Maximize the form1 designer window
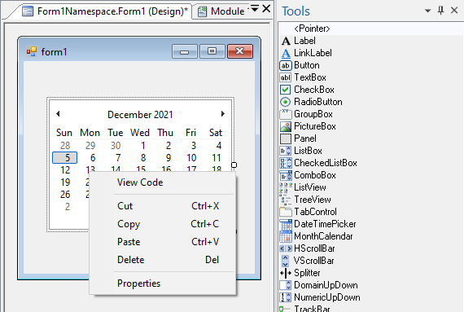 click(212, 51)
